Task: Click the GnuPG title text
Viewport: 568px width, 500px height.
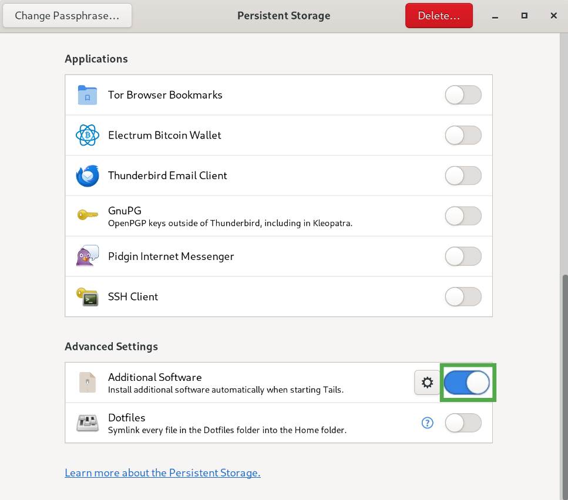Action: click(x=125, y=211)
